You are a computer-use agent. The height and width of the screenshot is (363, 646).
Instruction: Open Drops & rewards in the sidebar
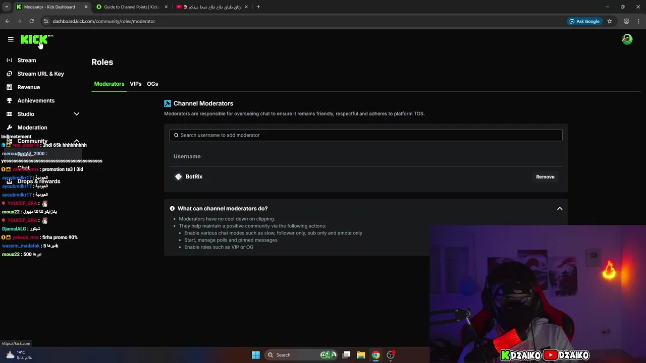38,181
